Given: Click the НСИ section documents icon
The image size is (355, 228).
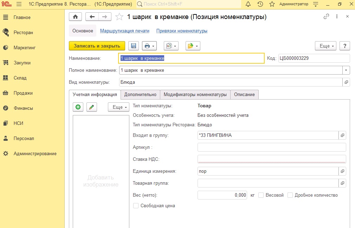Looking at the screenshot, I should pos(6,123).
